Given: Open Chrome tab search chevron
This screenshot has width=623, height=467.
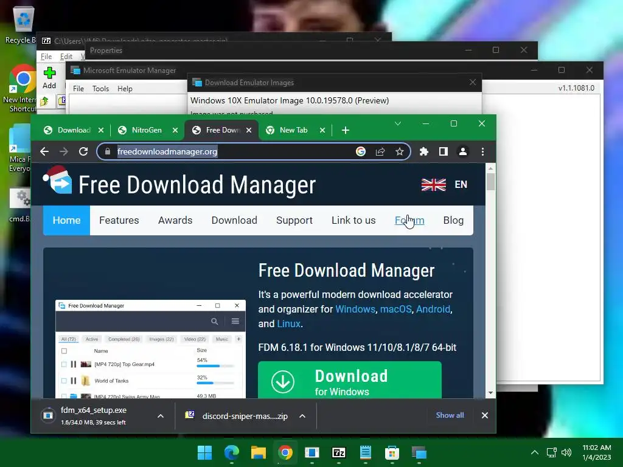Looking at the screenshot, I should (x=398, y=124).
